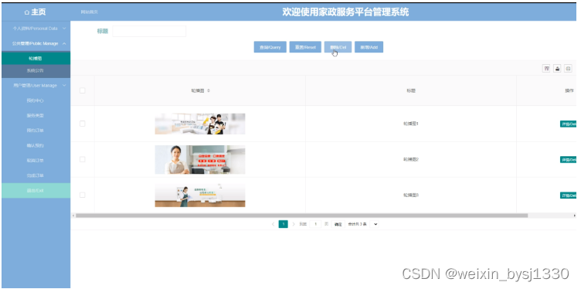The width and height of the screenshot is (581, 289).
Task: Click the 确定 confirm button in pagination
Action: [x=338, y=224]
